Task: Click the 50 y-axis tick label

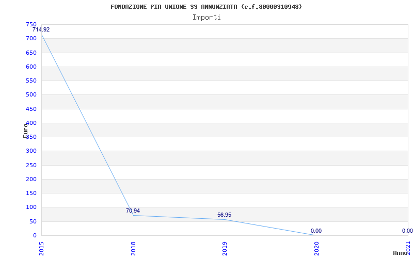Action: [x=33, y=221]
